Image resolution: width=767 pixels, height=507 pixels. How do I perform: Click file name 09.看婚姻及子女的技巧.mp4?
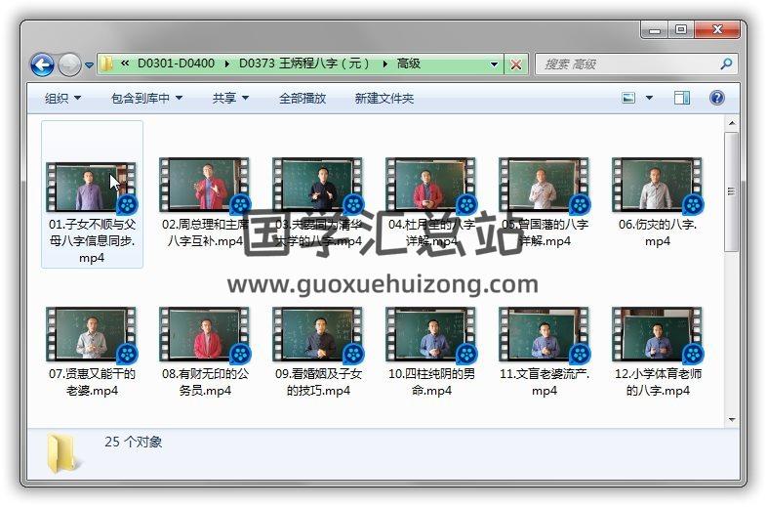tap(318, 382)
